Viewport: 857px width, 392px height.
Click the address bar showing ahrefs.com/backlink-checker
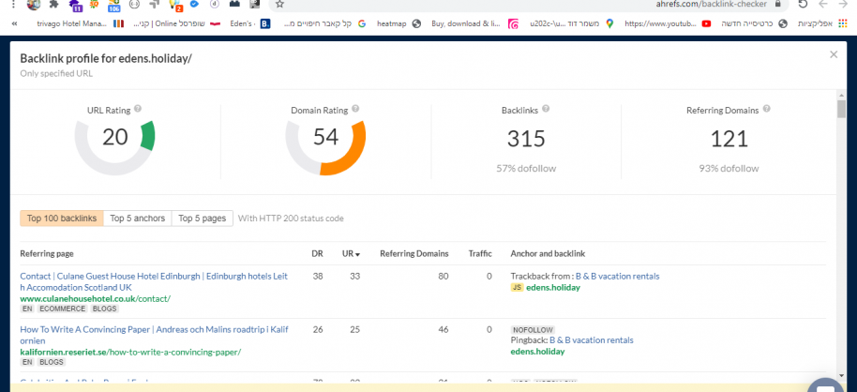coord(528,4)
